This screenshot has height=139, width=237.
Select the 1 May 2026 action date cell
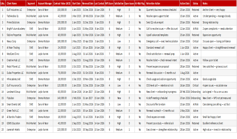click(x=185, y=111)
